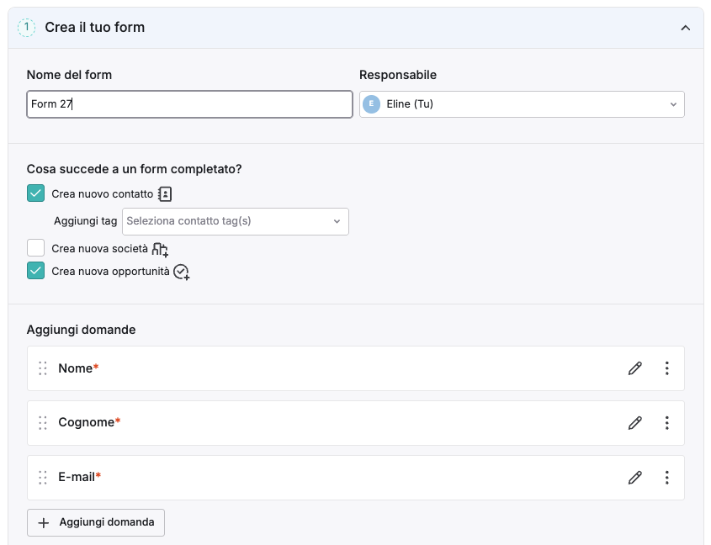
Task: Open the Responsabile dropdown showing Eline (Tu)
Action: tap(522, 104)
